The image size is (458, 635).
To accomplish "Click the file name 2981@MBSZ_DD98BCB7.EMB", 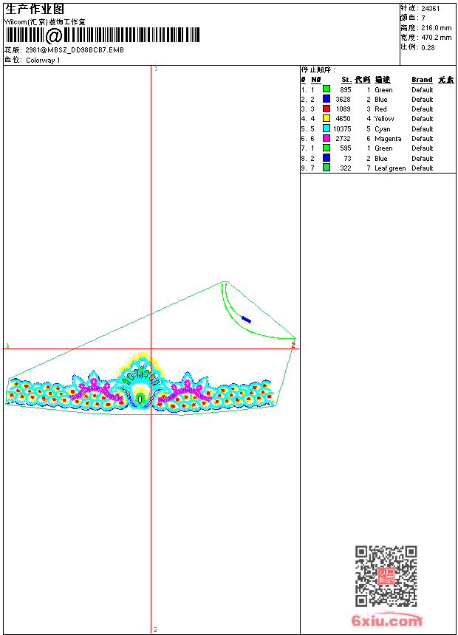I will [75, 50].
